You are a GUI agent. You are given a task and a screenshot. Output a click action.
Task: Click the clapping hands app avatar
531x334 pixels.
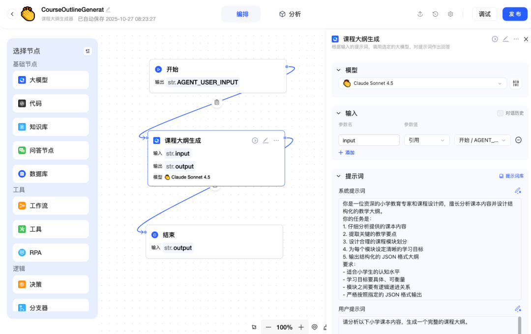pyautogui.click(x=28, y=14)
